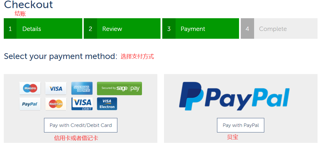The image size is (319, 144).
Task: Click the Checkout page heading
Action: (28, 4)
